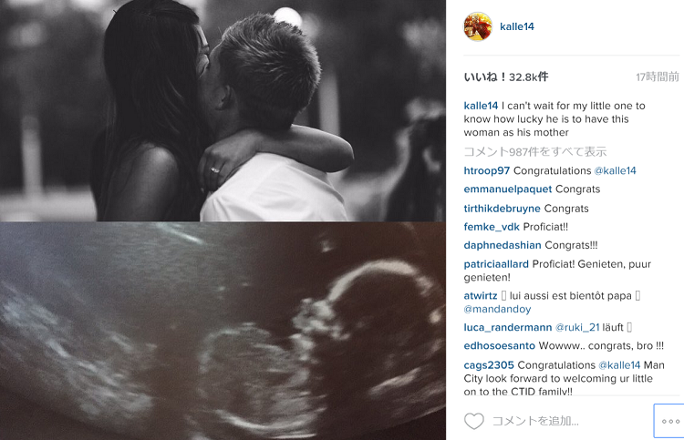
Task: Open edhosoesanto commenter profile
Action: pos(500,346)
